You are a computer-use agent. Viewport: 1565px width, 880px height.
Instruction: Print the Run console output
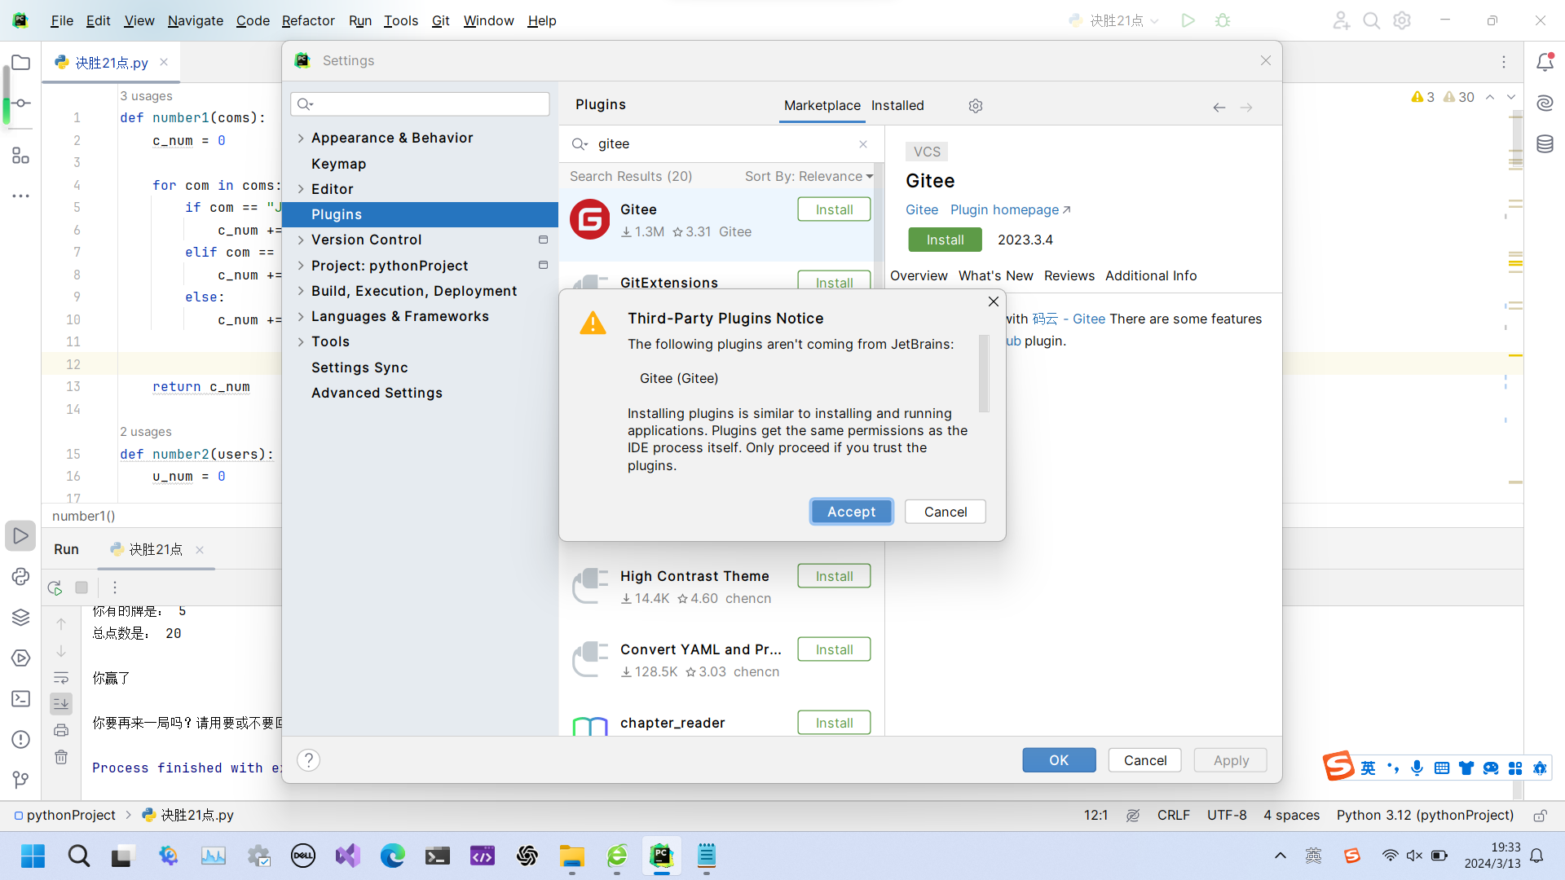[x=61, y=730]
